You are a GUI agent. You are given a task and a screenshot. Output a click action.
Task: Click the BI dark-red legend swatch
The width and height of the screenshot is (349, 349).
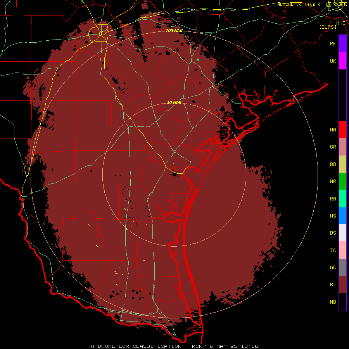coord(342,285)
